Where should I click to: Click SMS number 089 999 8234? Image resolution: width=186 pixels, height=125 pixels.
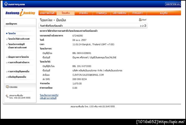point(79,79)
